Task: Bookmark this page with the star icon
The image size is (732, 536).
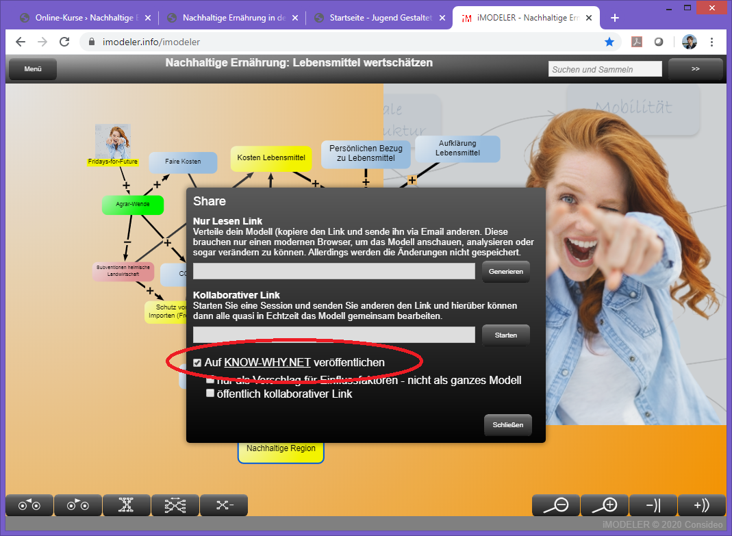Action: [609, 42]
